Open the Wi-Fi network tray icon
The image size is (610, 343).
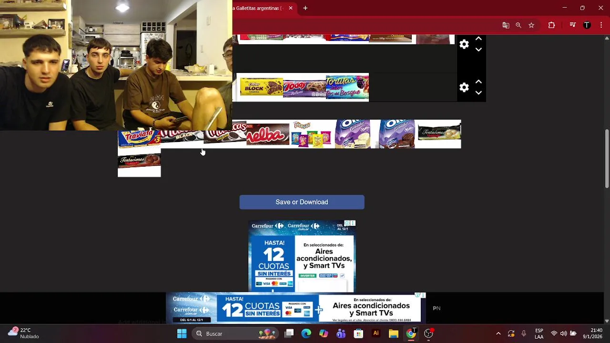tap(554, 334)
